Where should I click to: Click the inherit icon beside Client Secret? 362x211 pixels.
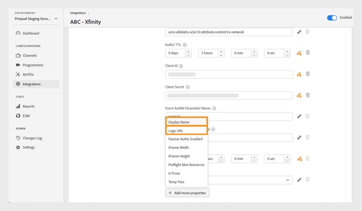(299, 95)
